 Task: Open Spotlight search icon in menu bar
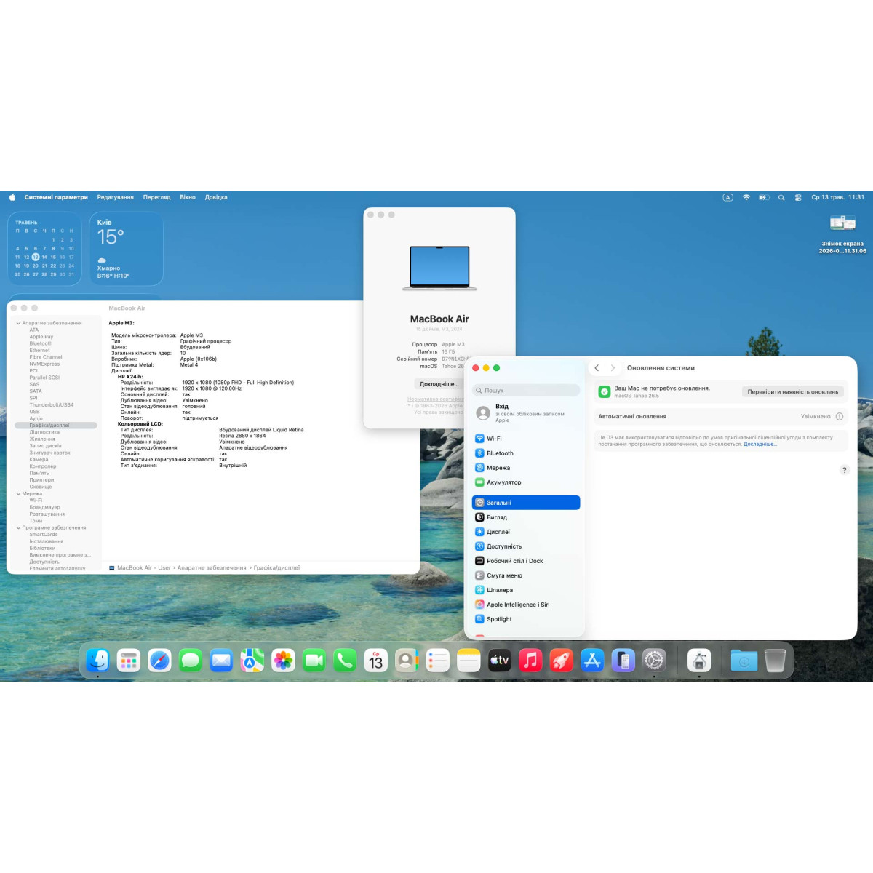[x=781, y=197]
